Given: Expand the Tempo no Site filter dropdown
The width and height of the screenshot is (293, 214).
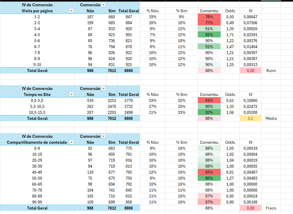Looking at the screenshot, I should [x=71, y=94].
